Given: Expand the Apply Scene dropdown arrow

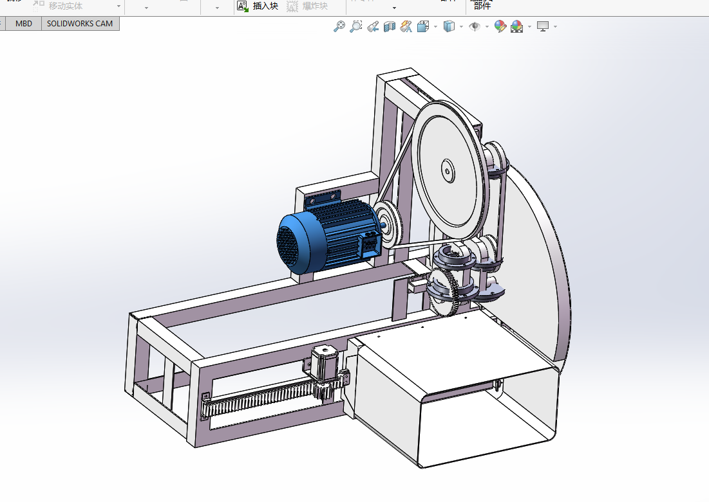Looking at the screenshot, I should (x=529, y=26).
